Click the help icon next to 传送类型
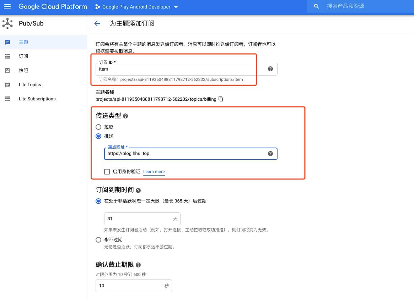The width and height of the screenshot is (414, 299). [x=125, y=116]
